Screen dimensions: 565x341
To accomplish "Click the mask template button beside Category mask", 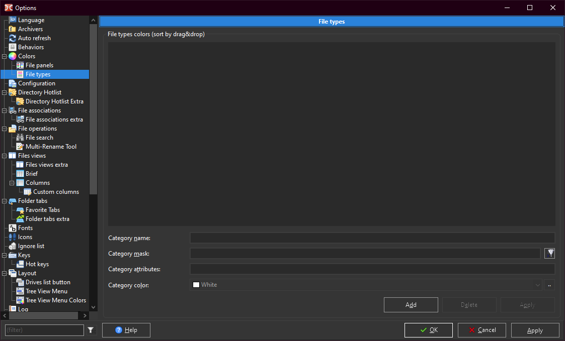I will 549,253.
